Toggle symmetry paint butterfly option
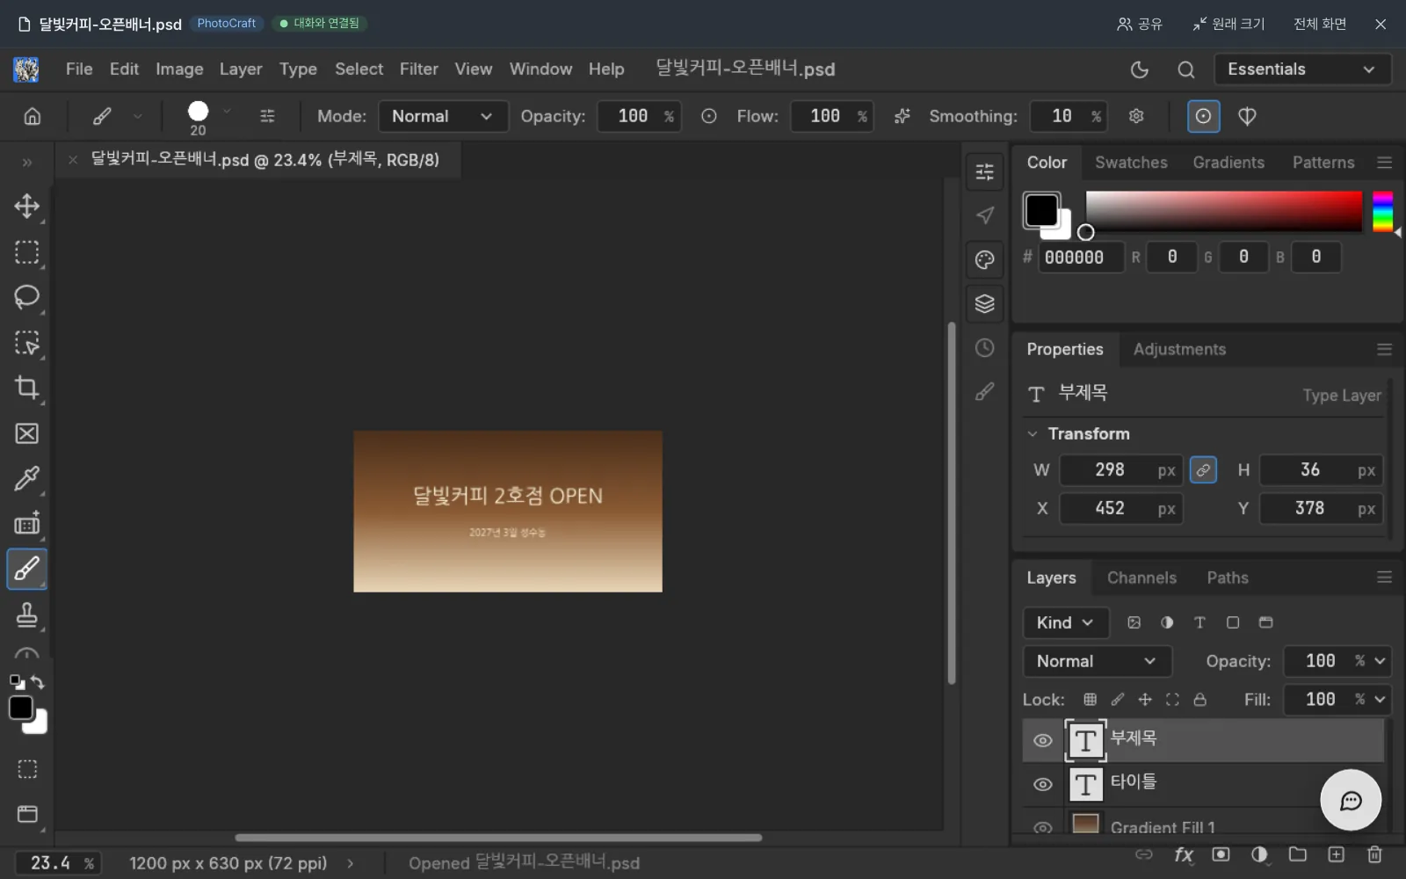This screenshot has height=879, width=1406. pos(1246,116)
